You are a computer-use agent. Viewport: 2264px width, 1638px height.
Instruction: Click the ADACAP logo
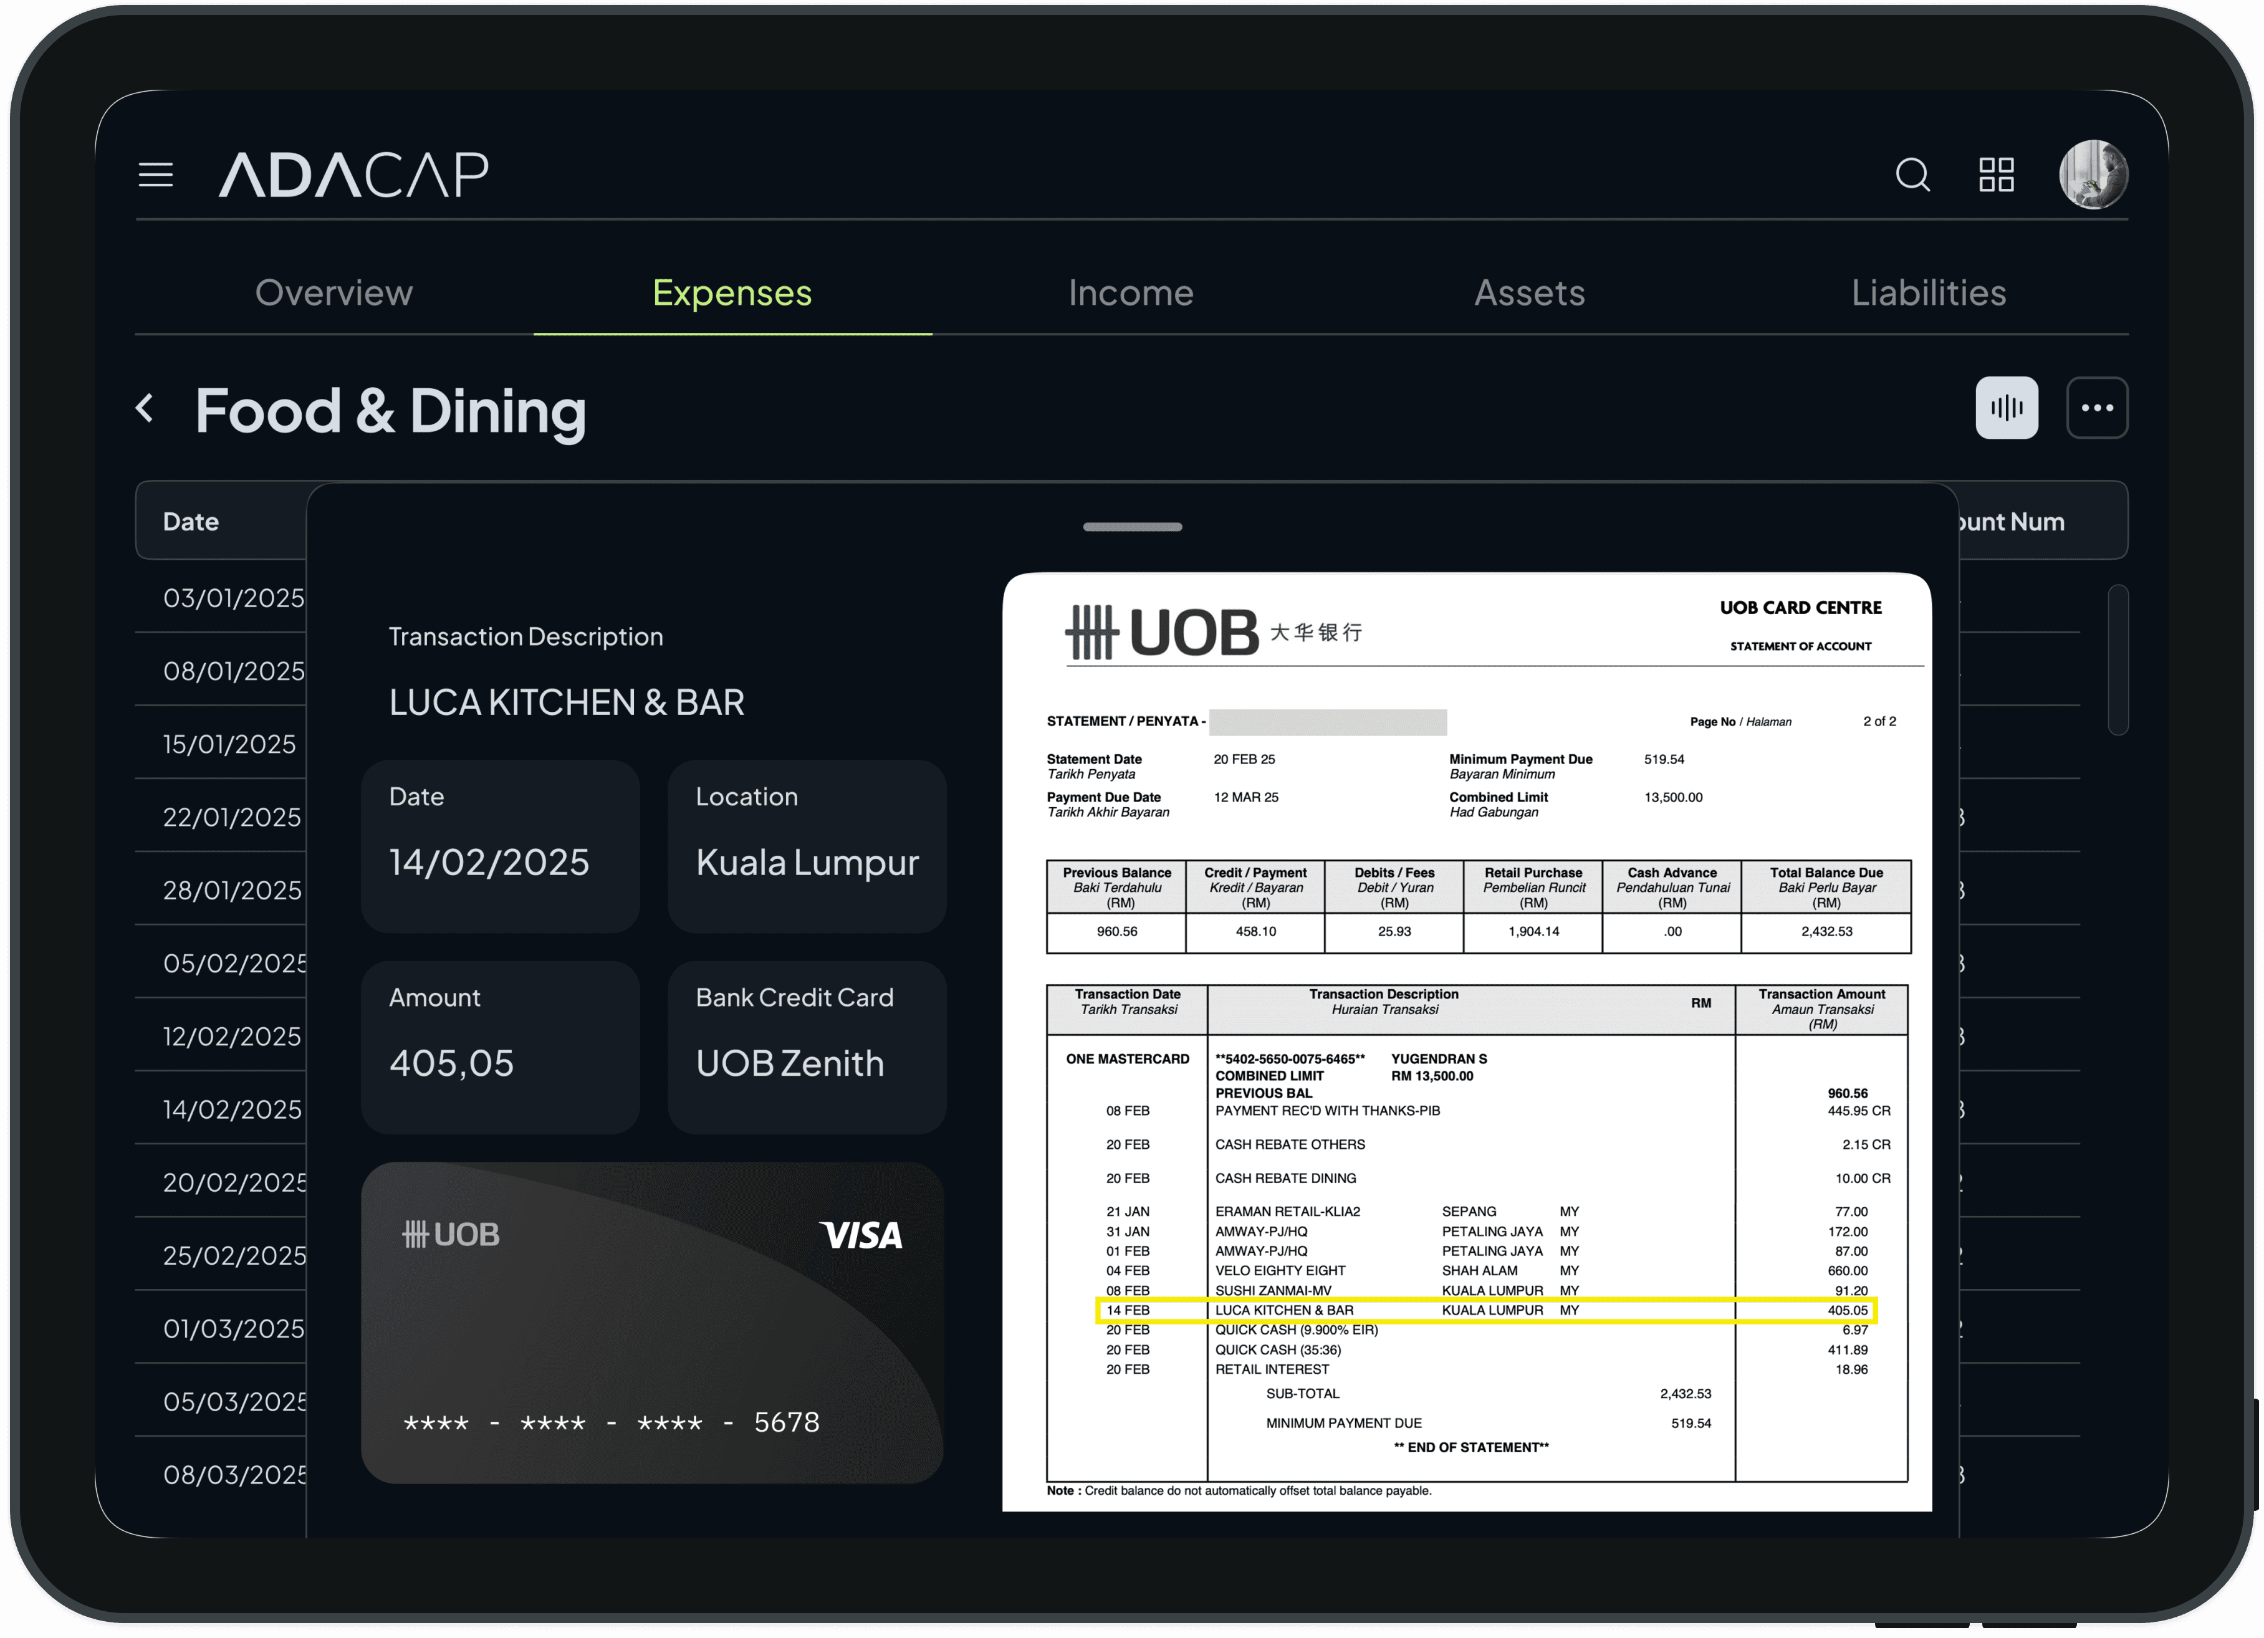pos(353,175)
